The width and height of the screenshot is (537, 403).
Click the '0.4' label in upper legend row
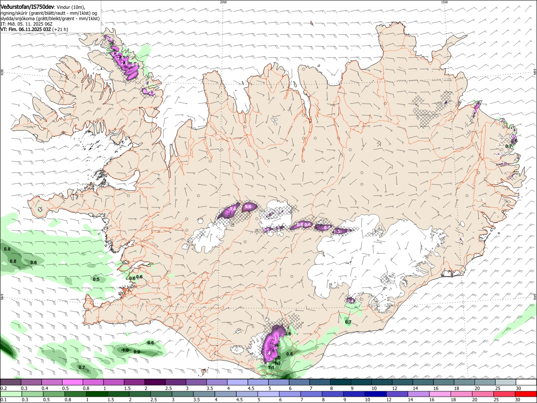click(x=44, y=388)
